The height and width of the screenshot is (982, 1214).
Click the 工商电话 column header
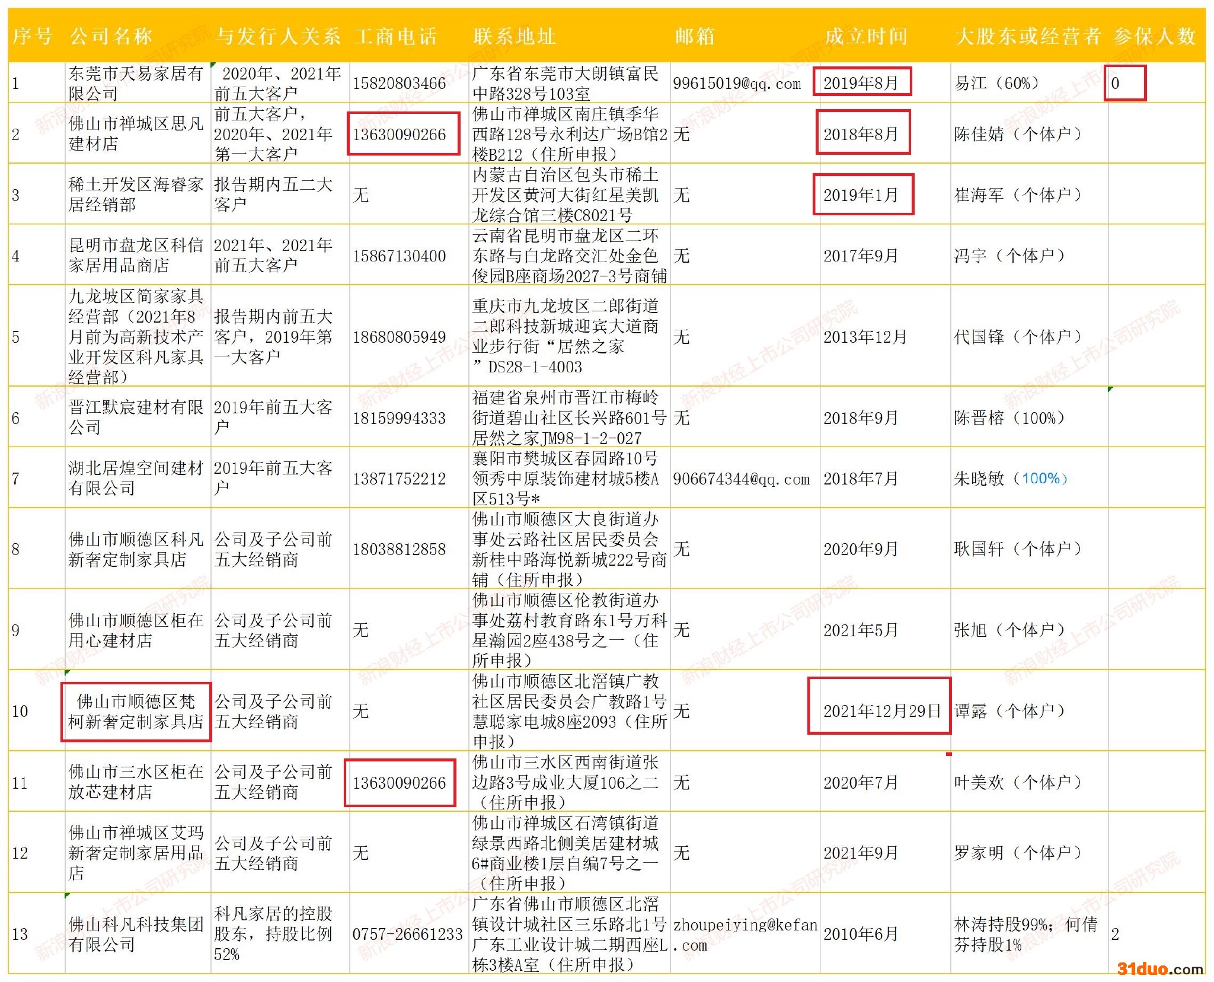396,36
